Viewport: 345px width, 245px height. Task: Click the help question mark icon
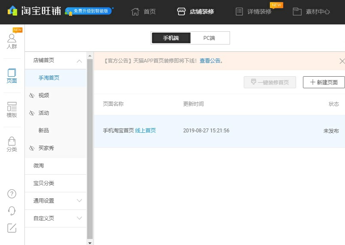[x=12, y=194]
